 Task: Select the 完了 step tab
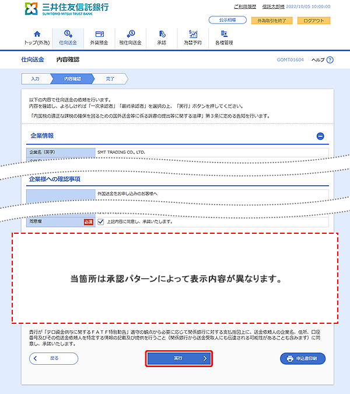(110, 79)
